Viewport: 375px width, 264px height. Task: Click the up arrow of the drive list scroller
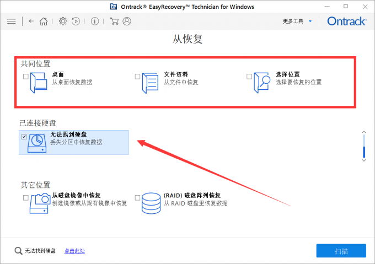coord(364,132)
